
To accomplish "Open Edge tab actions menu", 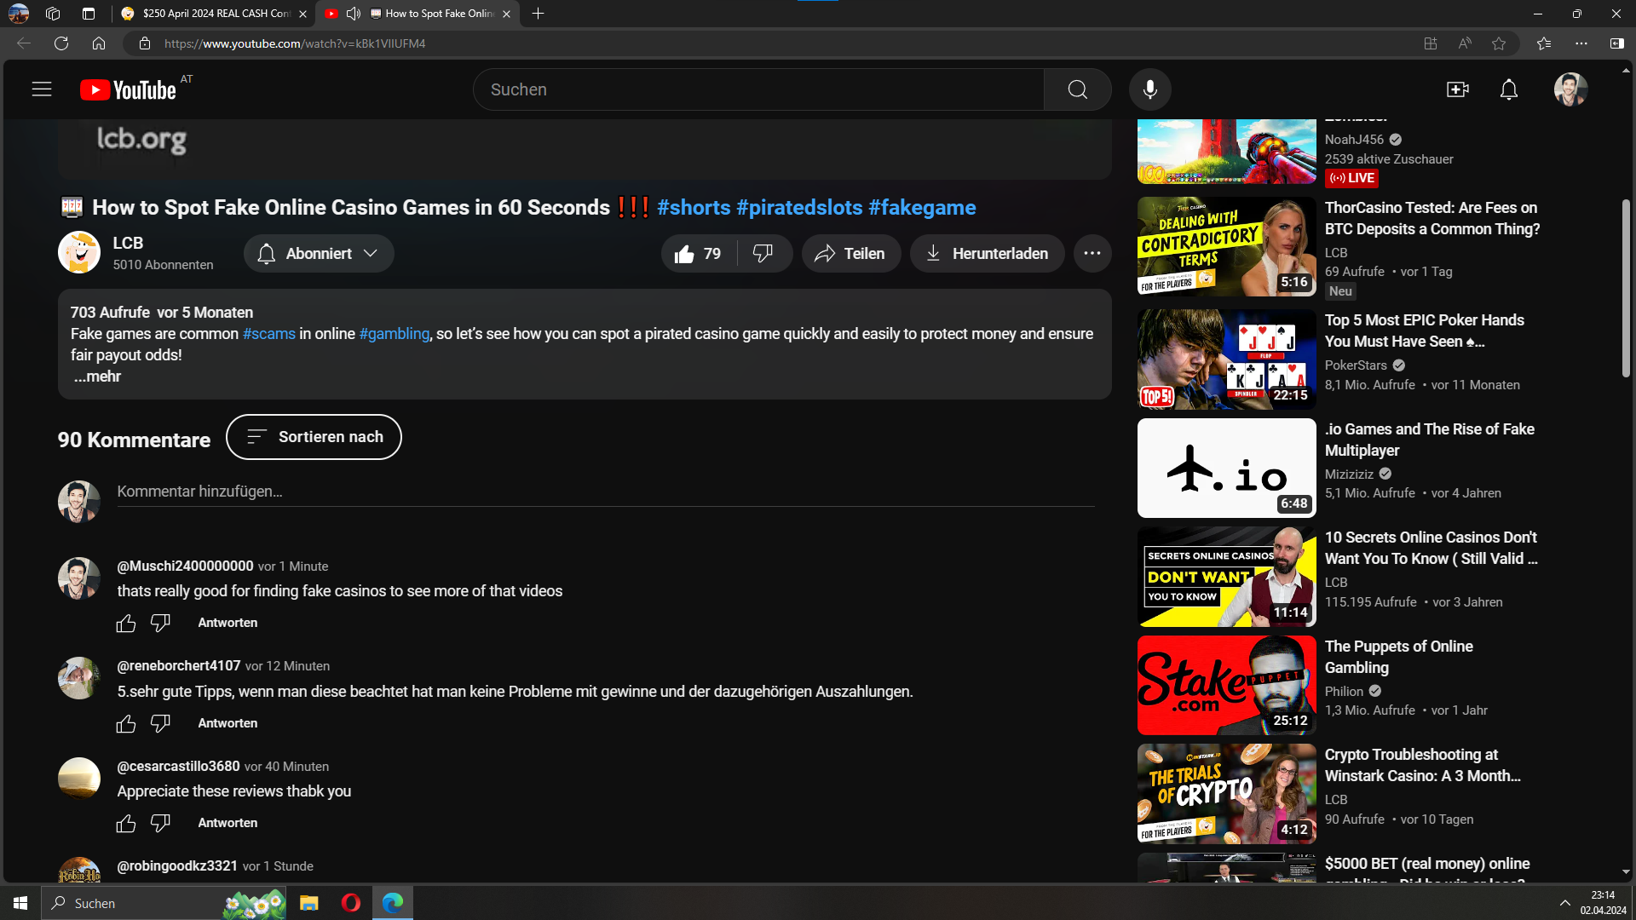I will pyautogui.click(x=89, y=14).
